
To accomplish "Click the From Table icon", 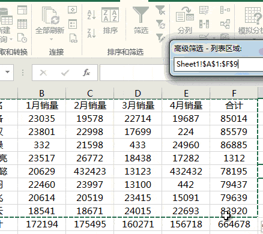I will (x=22, y=24).
